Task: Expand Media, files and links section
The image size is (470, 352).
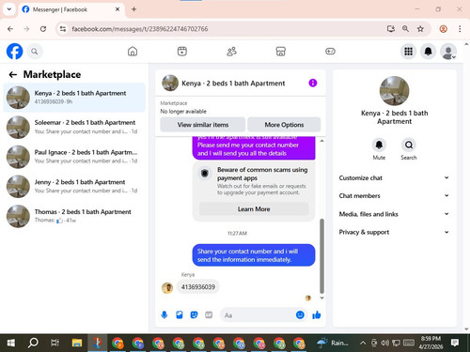Action: [x=394, y=214]
